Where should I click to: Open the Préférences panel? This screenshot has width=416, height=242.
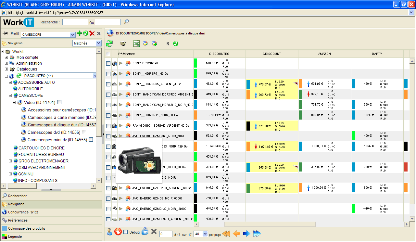click(51, 220)
